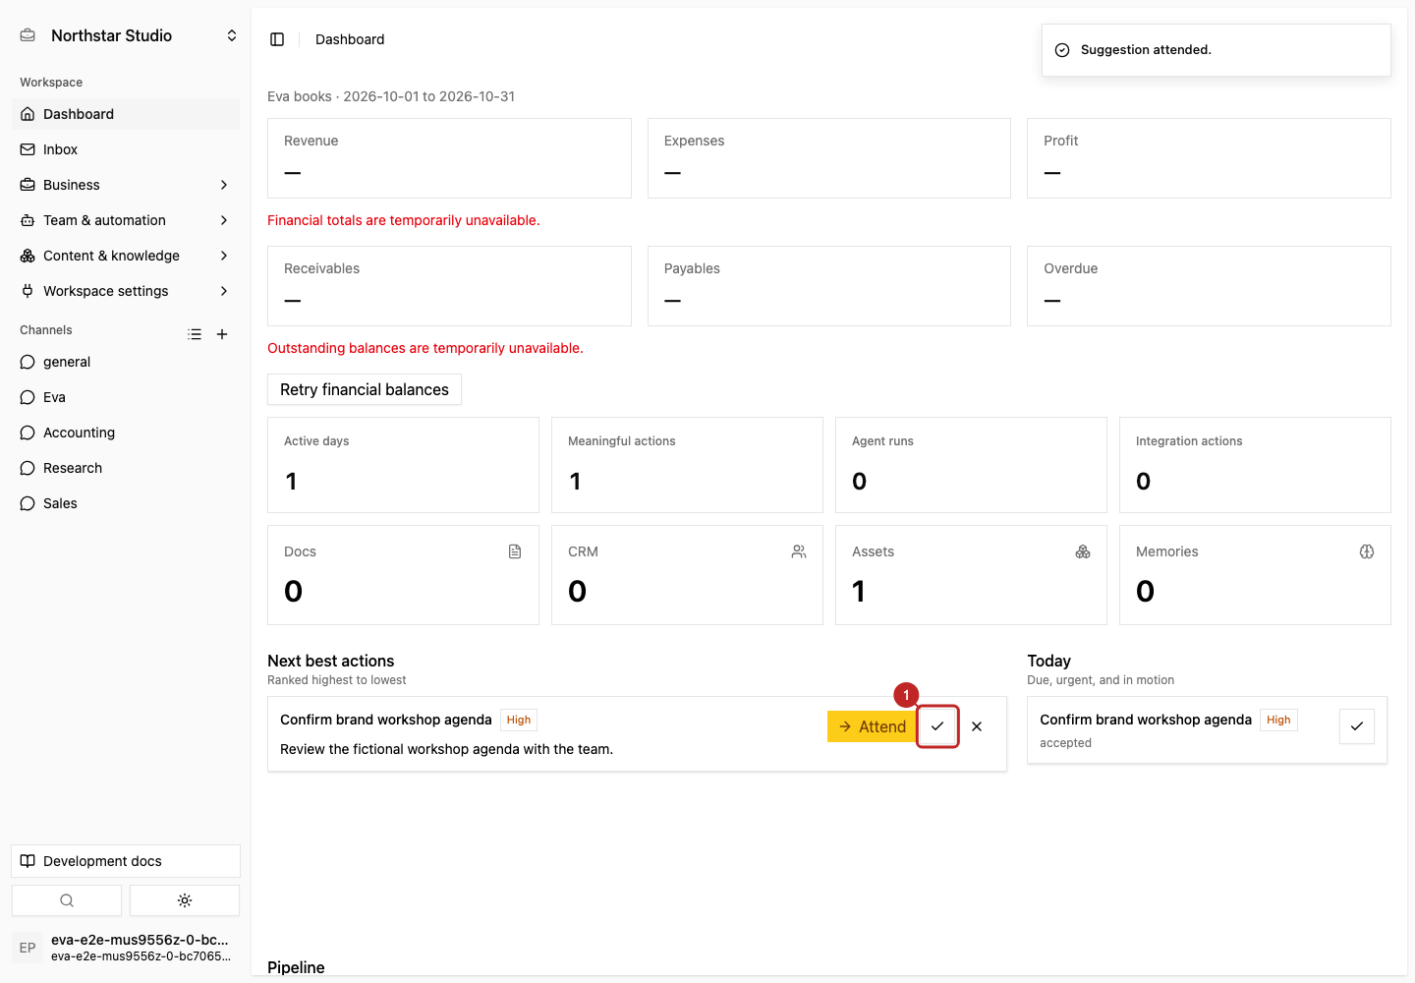Mark Next best actions suggestion as done
Image resolution: width=1415 pixels, height=983 pixels.
coord(937,726)
